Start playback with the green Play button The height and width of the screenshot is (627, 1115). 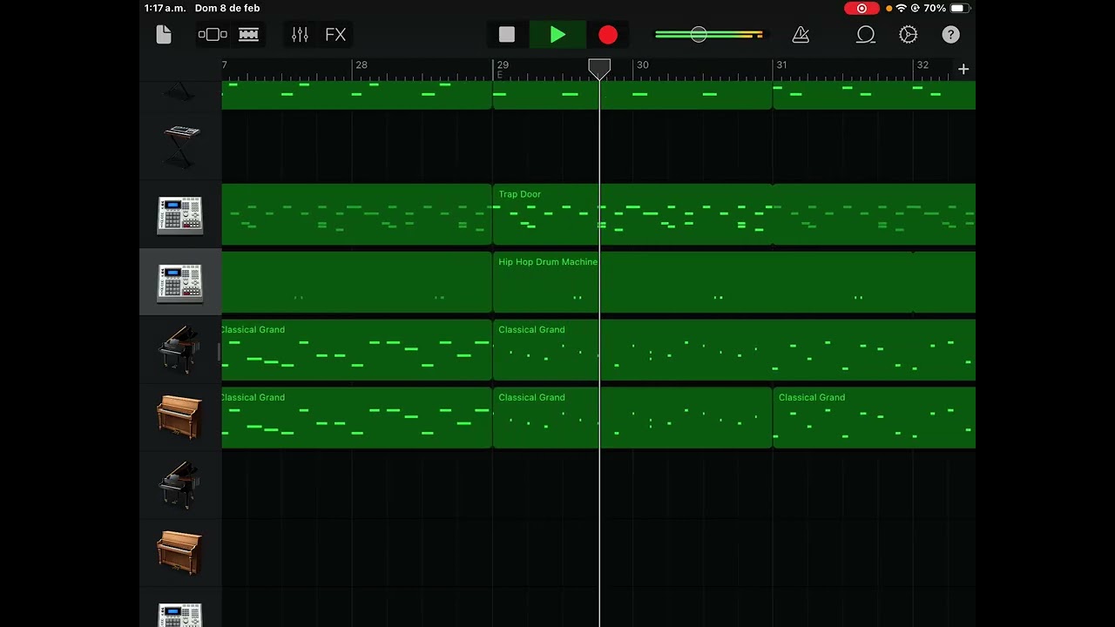pos(557,35)
